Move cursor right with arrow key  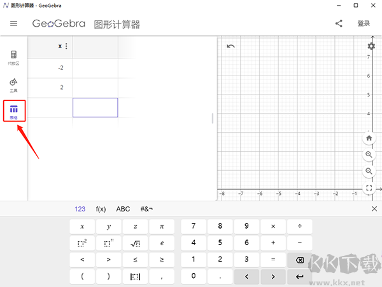click(273, 277)
